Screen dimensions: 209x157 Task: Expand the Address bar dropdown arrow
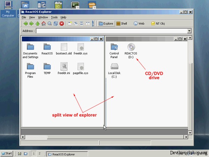tap(189, 31)
